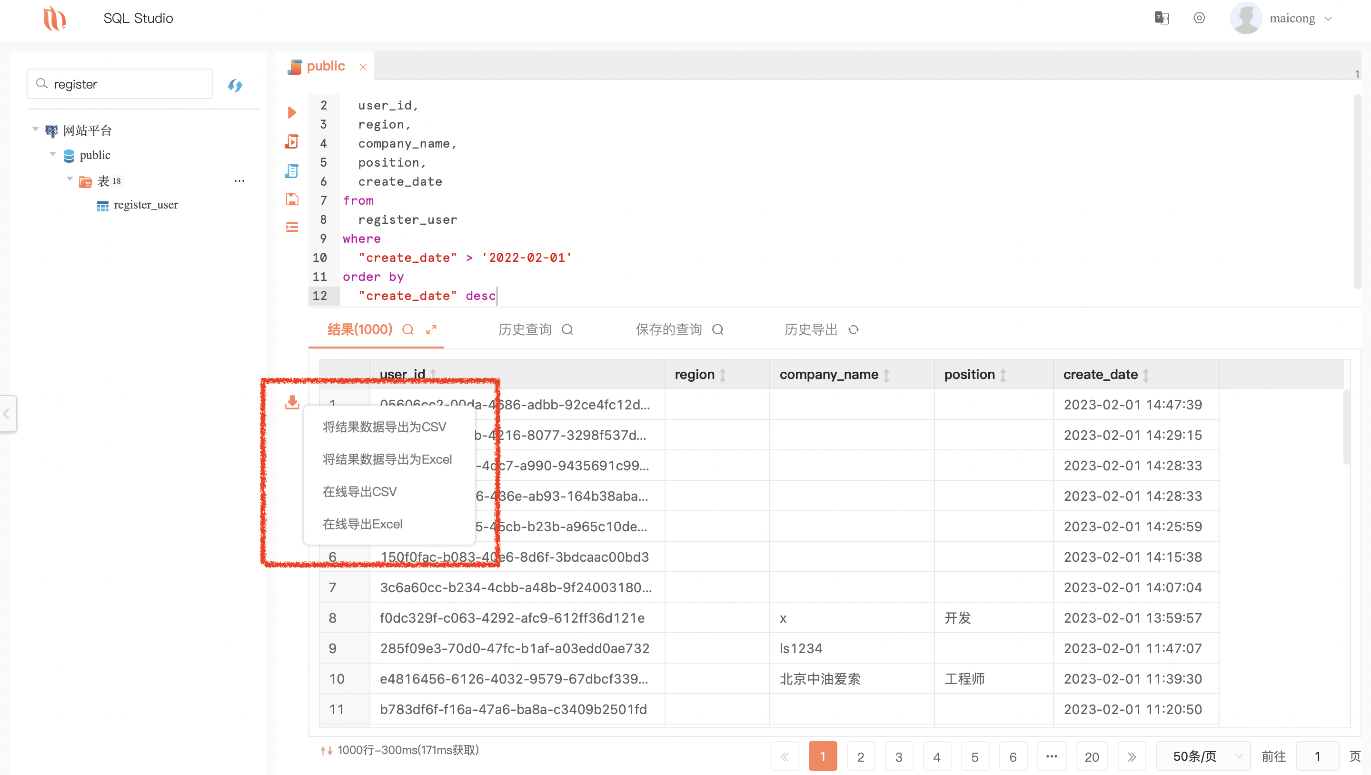Switch interface language with the translate icon
The image size is (1371, 775).
pyautogui.click(x=1162, y=18)
